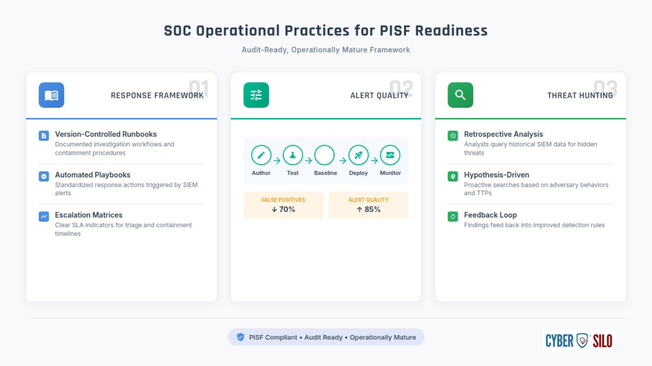Click text 'Proactive searches based on adversary behaviors'
The image size is (652, 366).
pyautogui.click(x=536, y=185)
